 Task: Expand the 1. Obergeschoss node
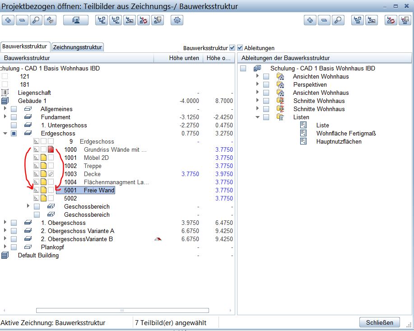tap(5, 223)
